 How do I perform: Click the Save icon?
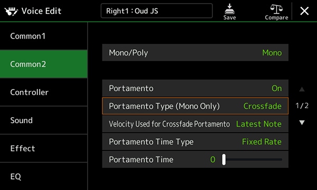pyautogui.click(x=229, y=8)
